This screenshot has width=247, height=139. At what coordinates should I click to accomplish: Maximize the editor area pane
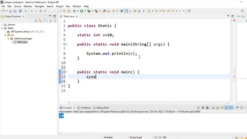(233, 16)
